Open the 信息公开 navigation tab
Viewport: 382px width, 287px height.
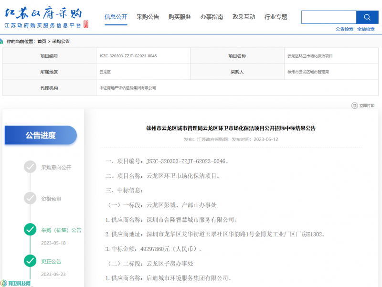116,17
